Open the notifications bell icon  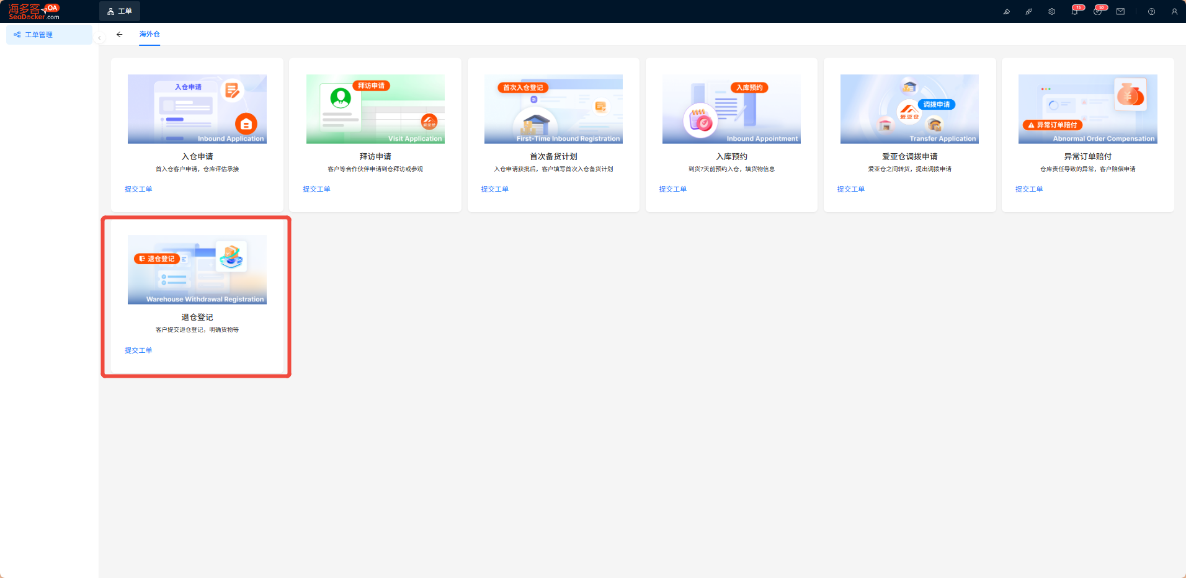point(1075,11)
